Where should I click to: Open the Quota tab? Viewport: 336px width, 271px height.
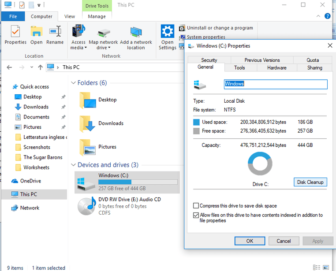(x=313, y=60)
